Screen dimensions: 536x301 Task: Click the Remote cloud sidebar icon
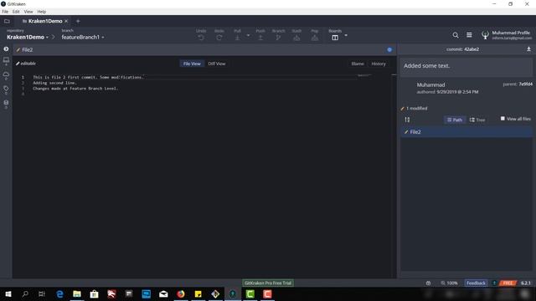[x=6, y=74]
